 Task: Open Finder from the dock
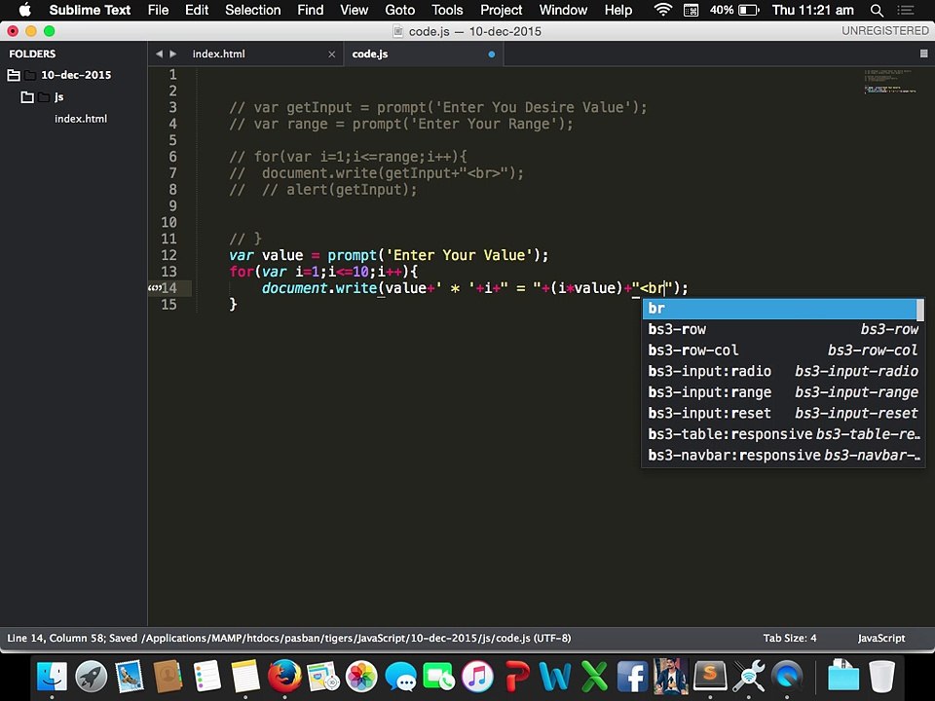coord(53,678)
